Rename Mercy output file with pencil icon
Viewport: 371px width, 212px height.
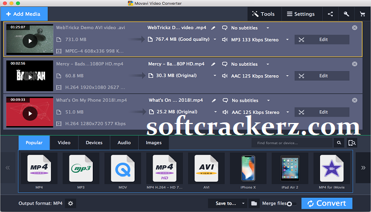213,64
